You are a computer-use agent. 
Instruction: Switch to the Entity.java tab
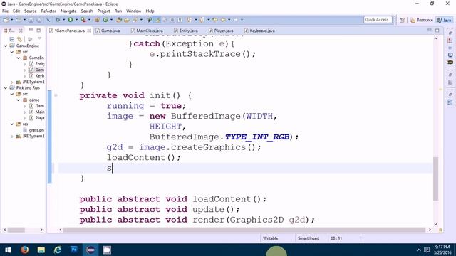tap(186, 31)
